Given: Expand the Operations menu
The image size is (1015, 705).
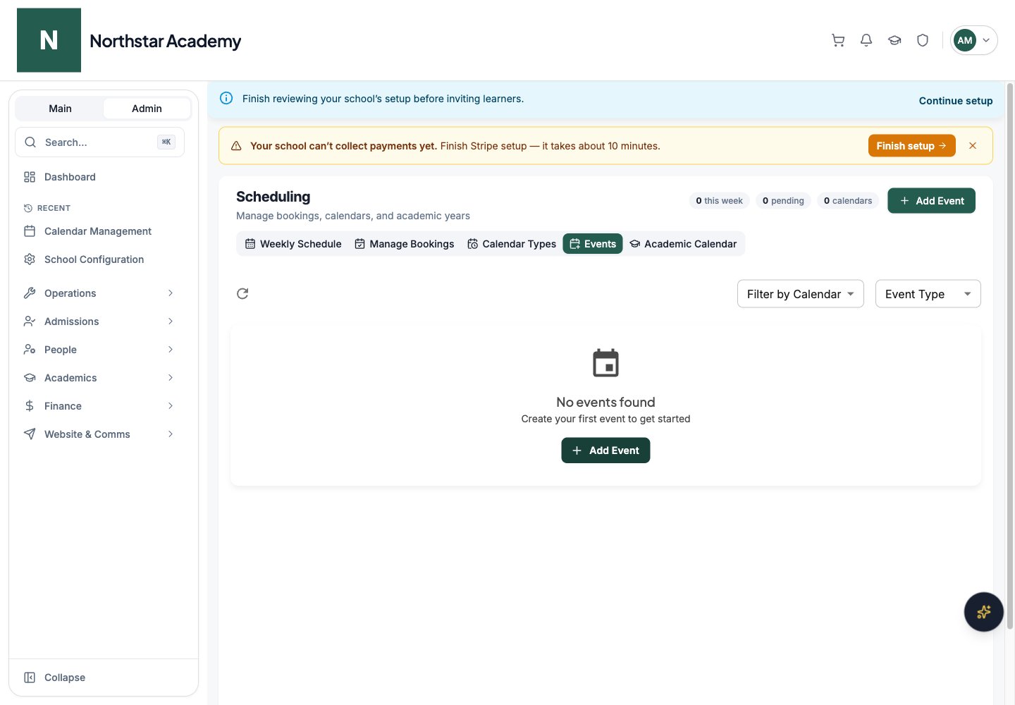Looking at the screenshot, I should click(99, 293).
